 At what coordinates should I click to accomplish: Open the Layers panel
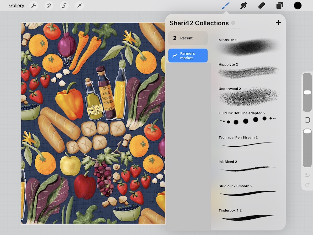(x=280, y=6)
